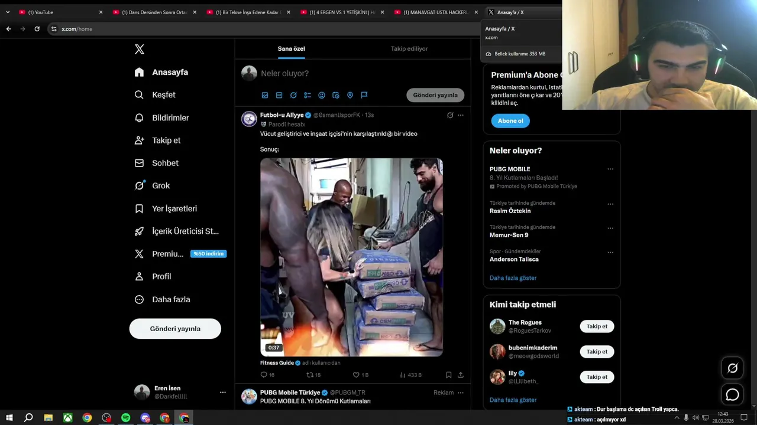View site information icon in address bar
This screenshot has width=757, height=425.
point(54,29)
